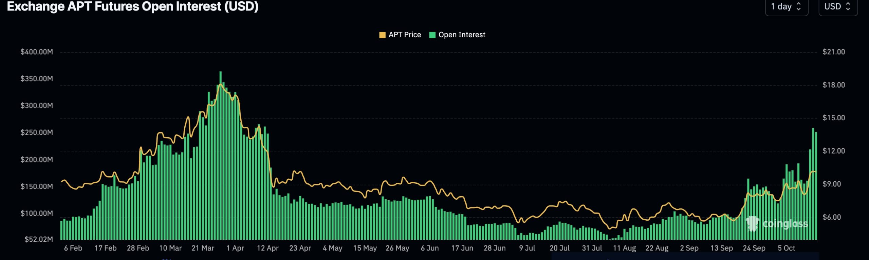This screenshot has width=869, height=260.
Task: Click the $400.00M left axis label
Action: (x=37, y=52)
